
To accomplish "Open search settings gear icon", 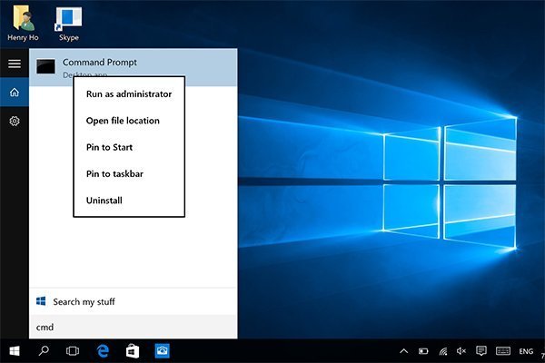I will point(14,121).
